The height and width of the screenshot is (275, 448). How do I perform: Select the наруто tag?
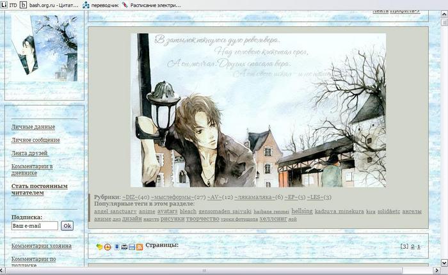tap(151, 219)
